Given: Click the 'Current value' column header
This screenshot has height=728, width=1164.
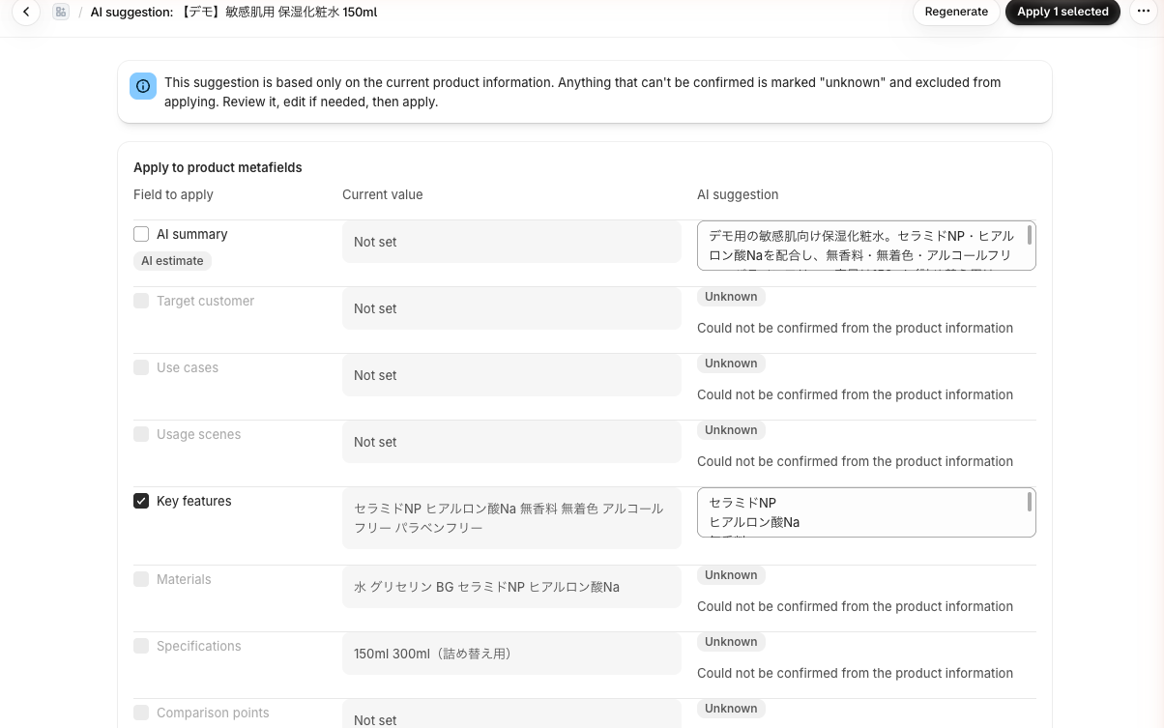Looking at the screenshot, I should point(382,194).
